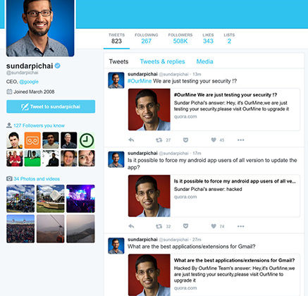308x296 pixels.
Task: Click the Tweet to sundarpichai button
Action: [51, 106]
